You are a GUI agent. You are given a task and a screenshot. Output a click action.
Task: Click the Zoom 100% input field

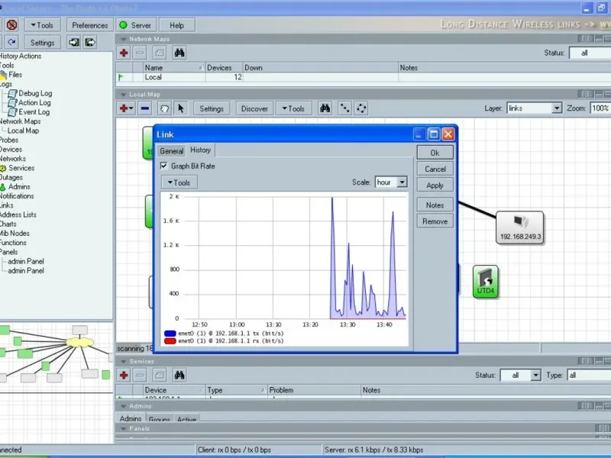click(600, 108)
